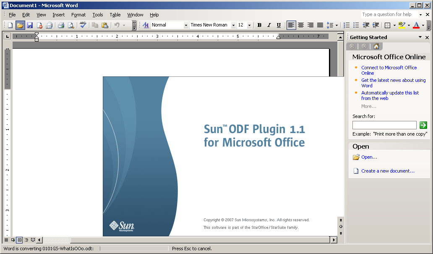Switch to Outline view
This screenshot has width=433, height=254.
pos(26,240)
